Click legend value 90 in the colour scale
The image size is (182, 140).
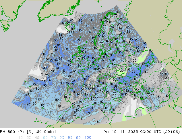[62, 138]
